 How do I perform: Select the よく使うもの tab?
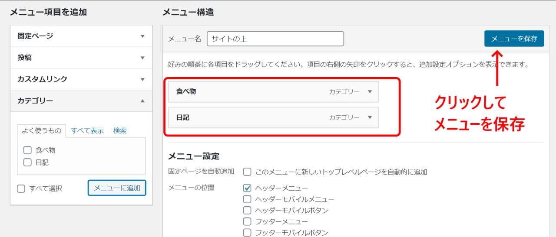point(42,130)
